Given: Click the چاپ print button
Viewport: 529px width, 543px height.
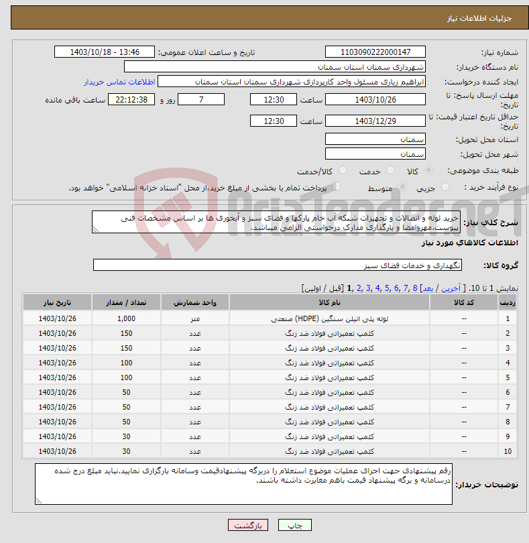Looking at the screenshot, I should point(295,525).
